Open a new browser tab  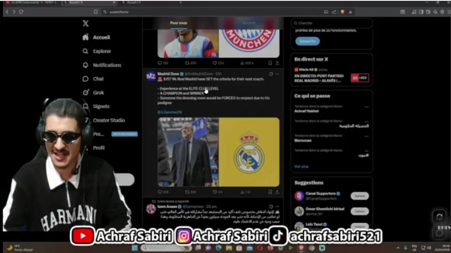coord(180,2)
